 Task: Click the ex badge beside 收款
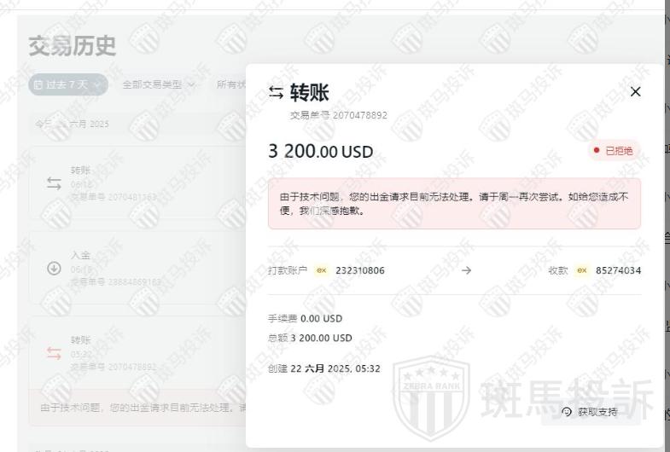coord(581,270)
